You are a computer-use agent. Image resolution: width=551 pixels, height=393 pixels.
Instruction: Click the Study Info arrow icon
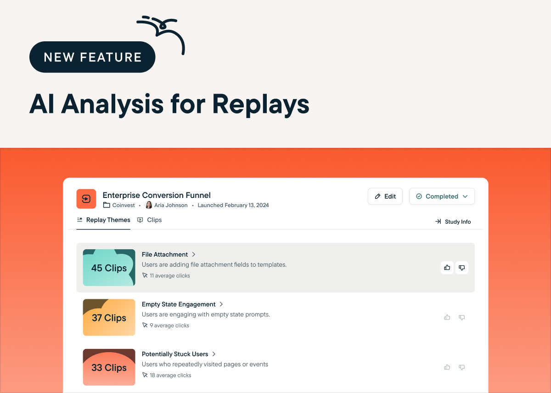coord(438,221)
